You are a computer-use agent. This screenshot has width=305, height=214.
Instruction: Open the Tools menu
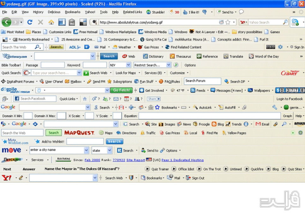[104, 12]
